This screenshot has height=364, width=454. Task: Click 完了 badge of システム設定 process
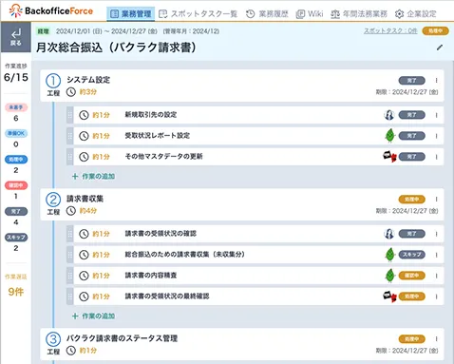(411, 81)
